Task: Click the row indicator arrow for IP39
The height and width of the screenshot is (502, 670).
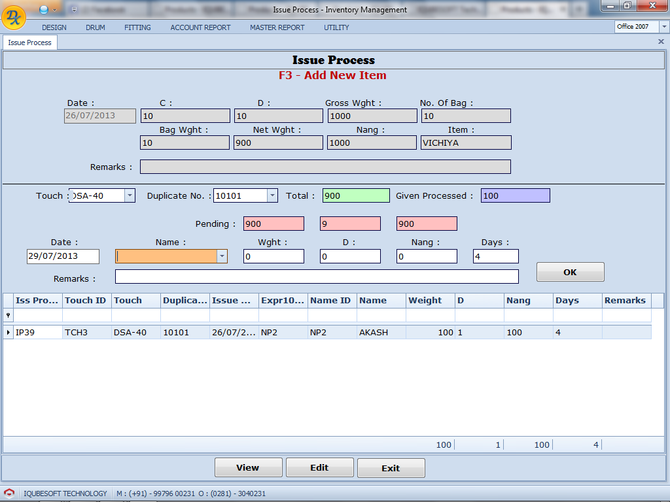Action: [8, 333]
